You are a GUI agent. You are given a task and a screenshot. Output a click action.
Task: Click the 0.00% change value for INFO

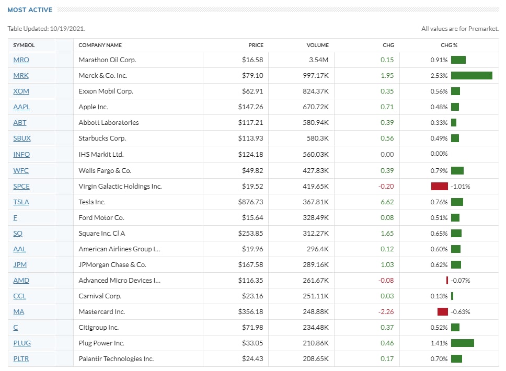[439, 154]
